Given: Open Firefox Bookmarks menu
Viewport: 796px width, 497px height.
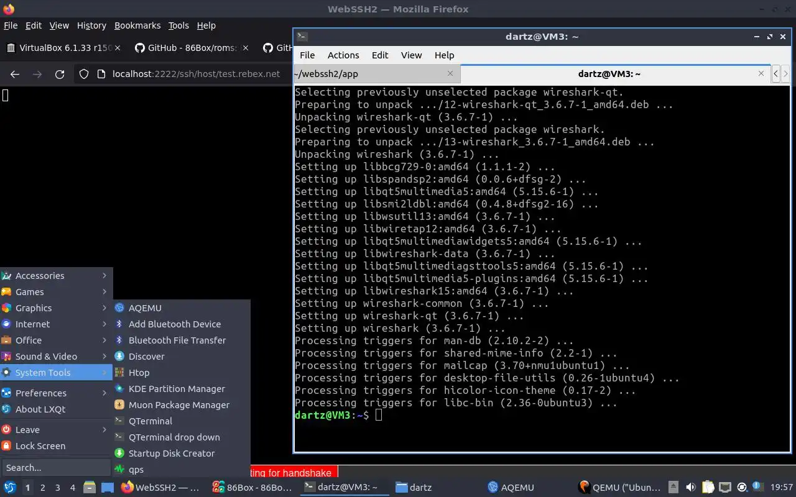Looking at the screenshot, I should (x=137, y=25).
